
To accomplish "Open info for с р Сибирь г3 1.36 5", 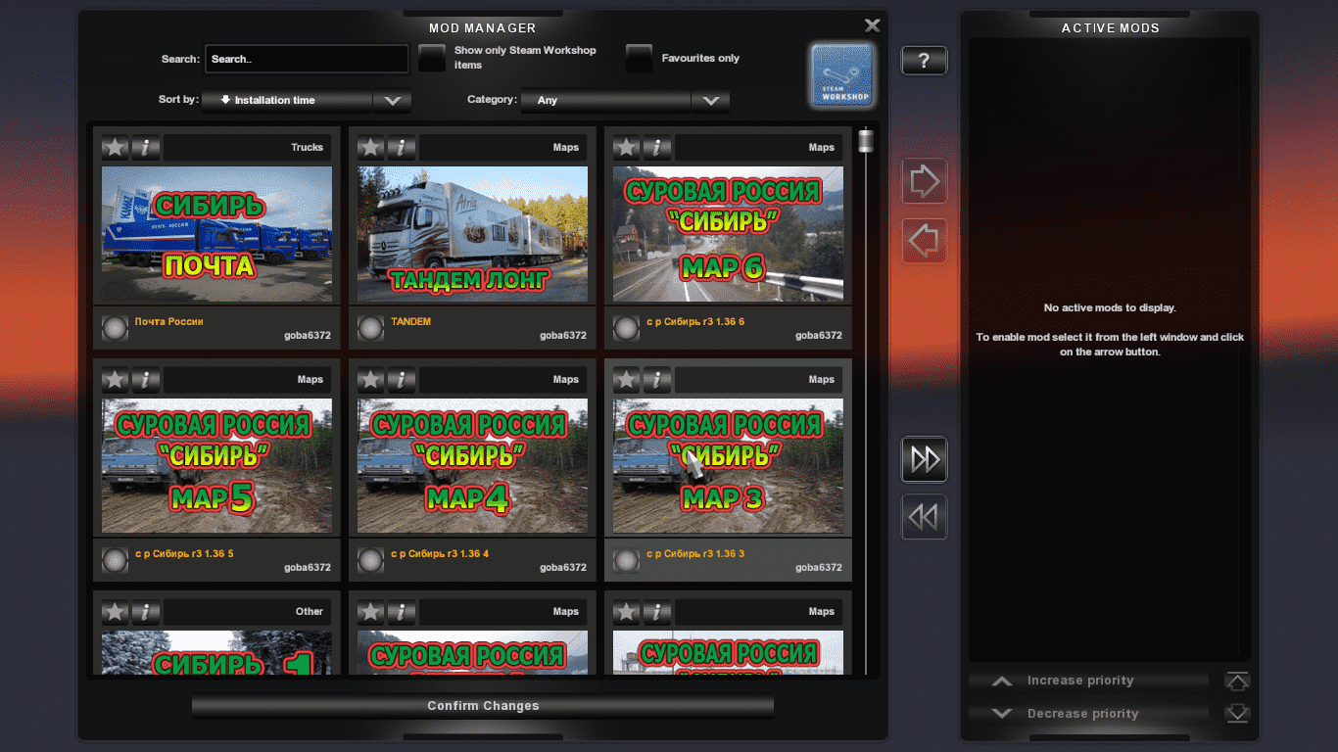I will 146,379.
